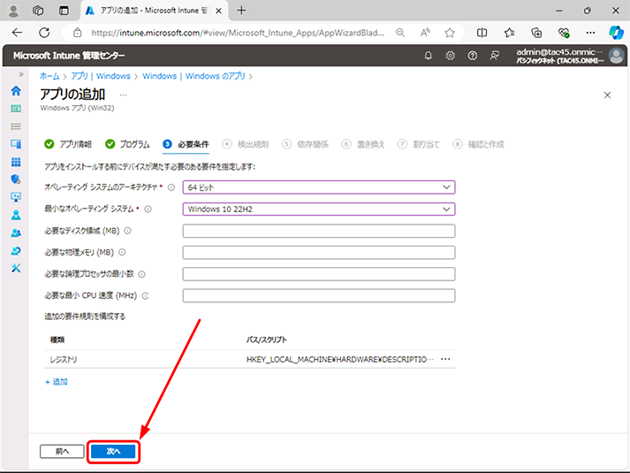Click + 追加 to add requirement rule

57,382
